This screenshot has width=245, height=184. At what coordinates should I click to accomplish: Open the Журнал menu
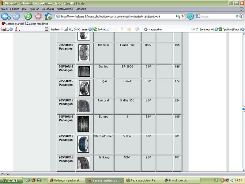(x=34, y=9)
